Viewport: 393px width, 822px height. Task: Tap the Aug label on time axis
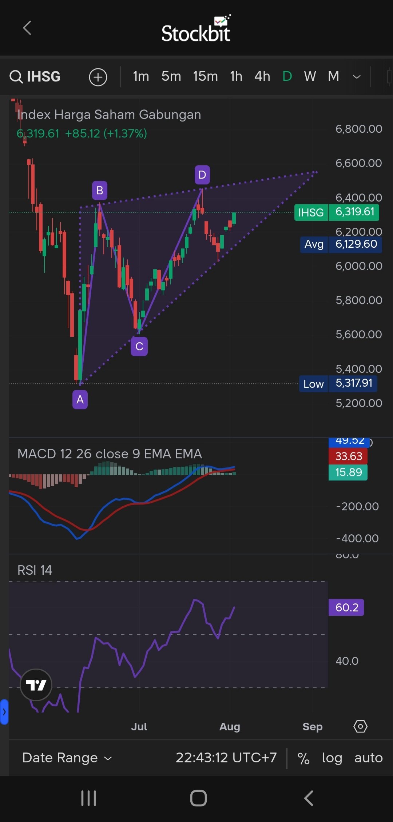point(230,727)
